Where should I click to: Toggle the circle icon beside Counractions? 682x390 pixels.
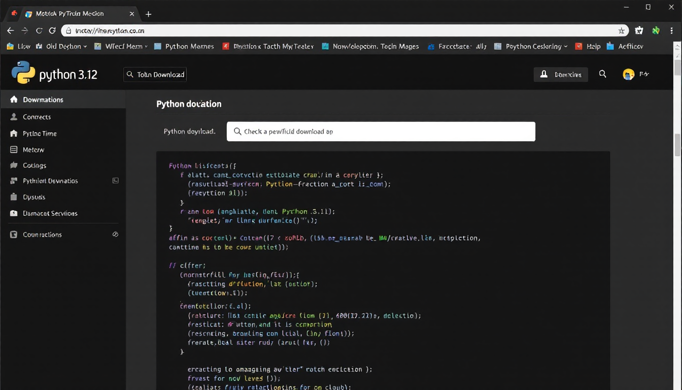click(115, 235)
